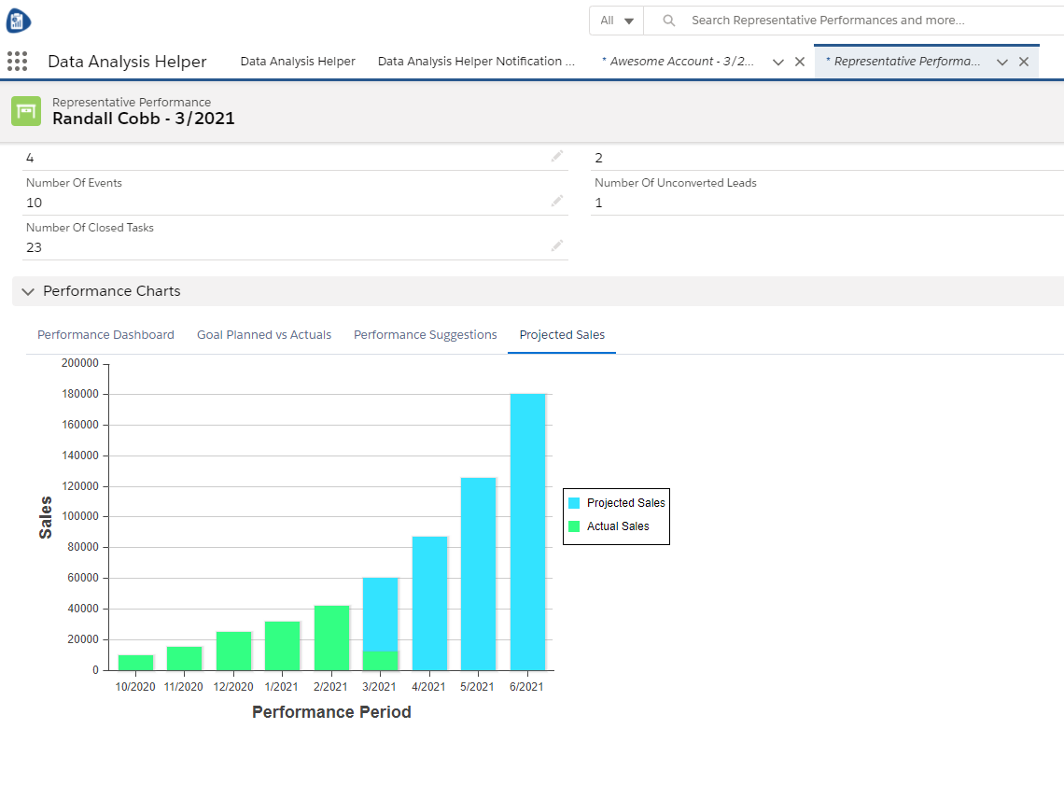The image size is (1064, 785).
Task: Click the Representative Performance record icon
Action: point(26,111)
